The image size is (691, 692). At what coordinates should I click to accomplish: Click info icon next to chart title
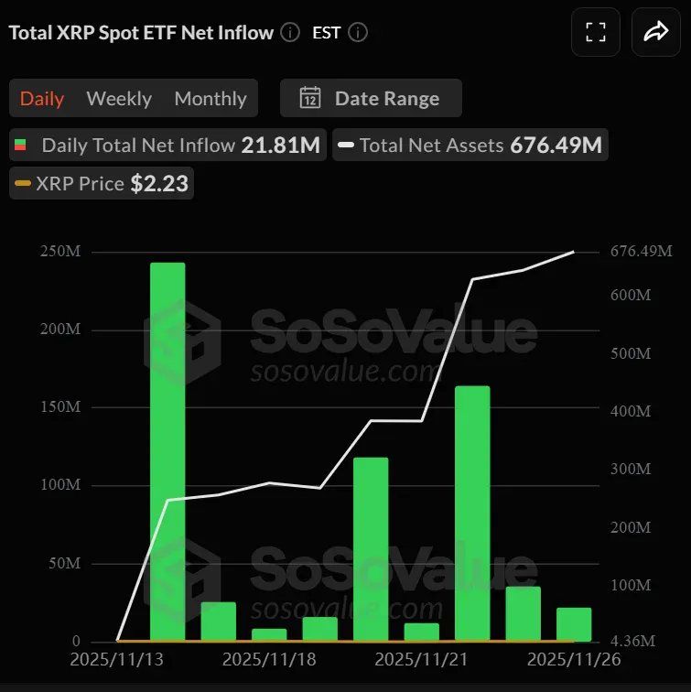[x=290, y=33]
